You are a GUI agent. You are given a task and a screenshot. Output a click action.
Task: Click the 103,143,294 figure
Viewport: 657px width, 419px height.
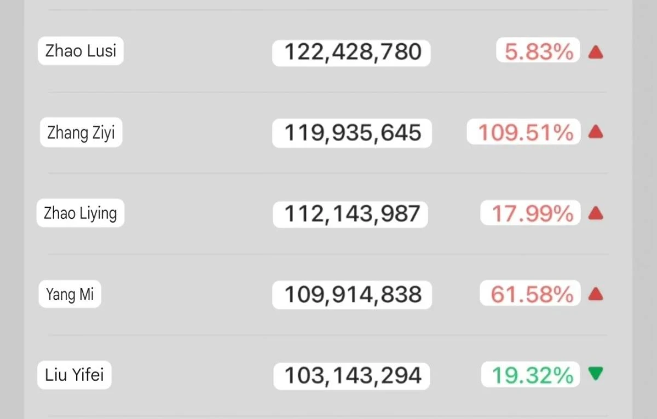click(x=352, y=376)
